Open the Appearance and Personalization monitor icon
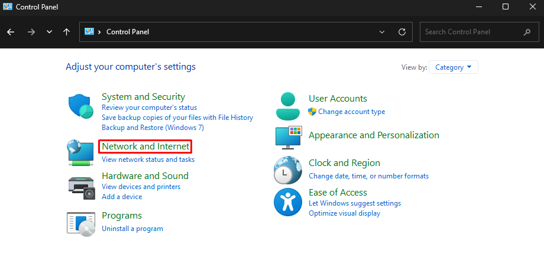The width and height of the screenshot is (544, 270). pos(289,138)
